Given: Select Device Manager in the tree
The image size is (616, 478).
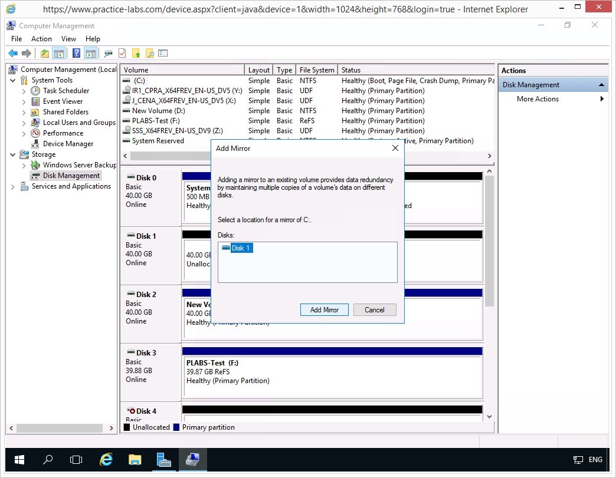Looking at the screenshot, I should click(68, 144).
